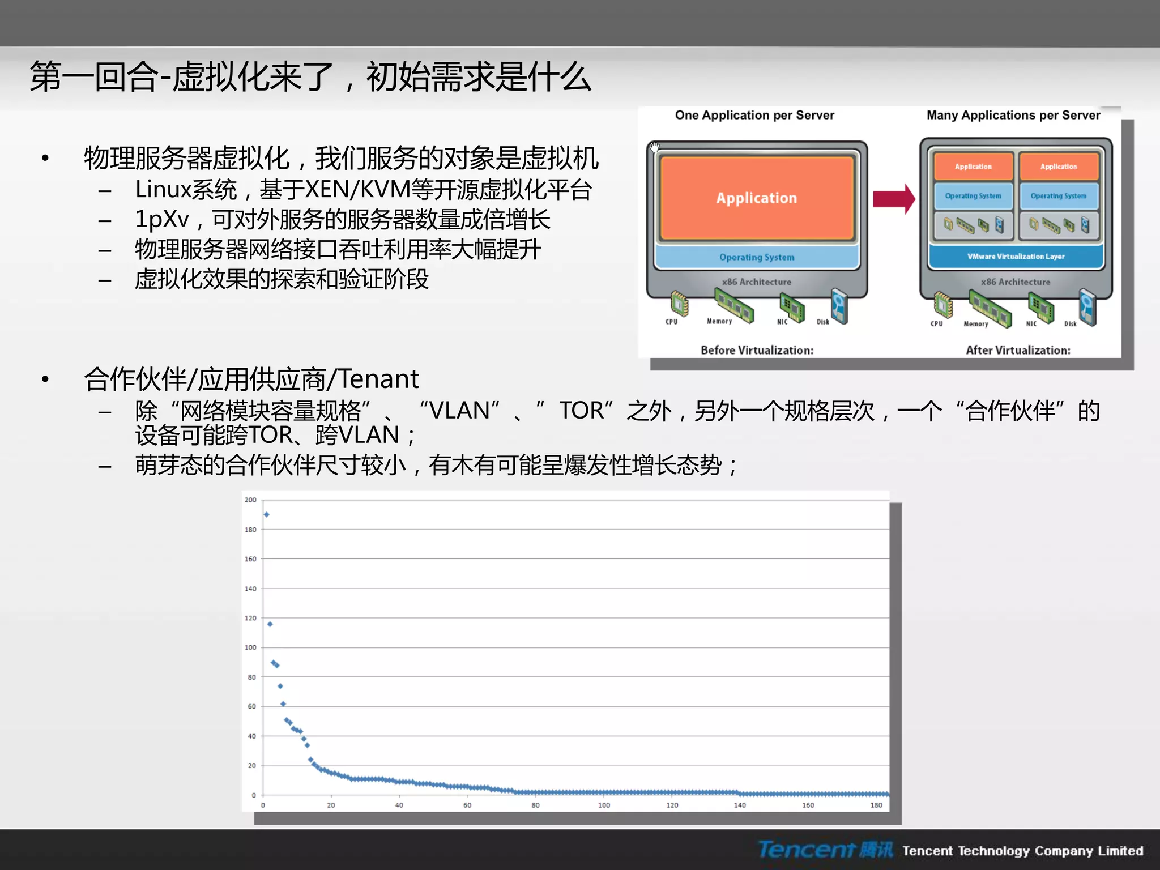Click the virtual hardware icons in the right VM

pyautogui.click(x=1059, y=225)
